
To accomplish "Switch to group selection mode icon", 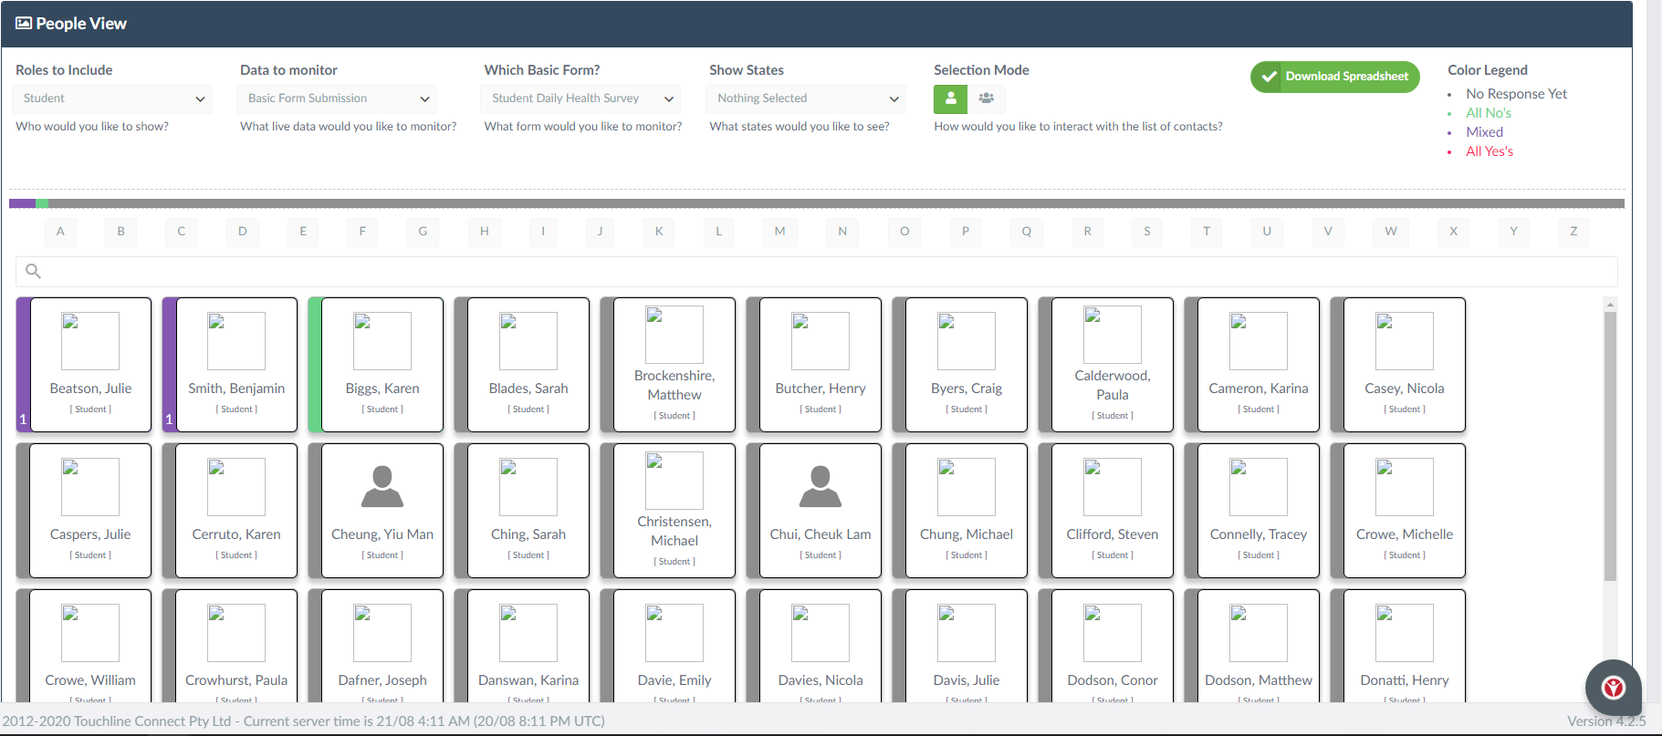I will [987, 98].
